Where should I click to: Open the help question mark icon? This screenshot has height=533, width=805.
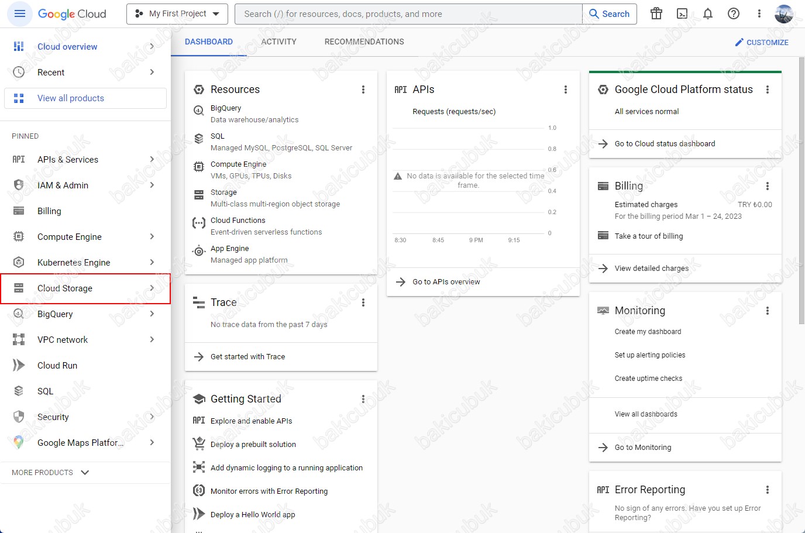tap(734, 13)
